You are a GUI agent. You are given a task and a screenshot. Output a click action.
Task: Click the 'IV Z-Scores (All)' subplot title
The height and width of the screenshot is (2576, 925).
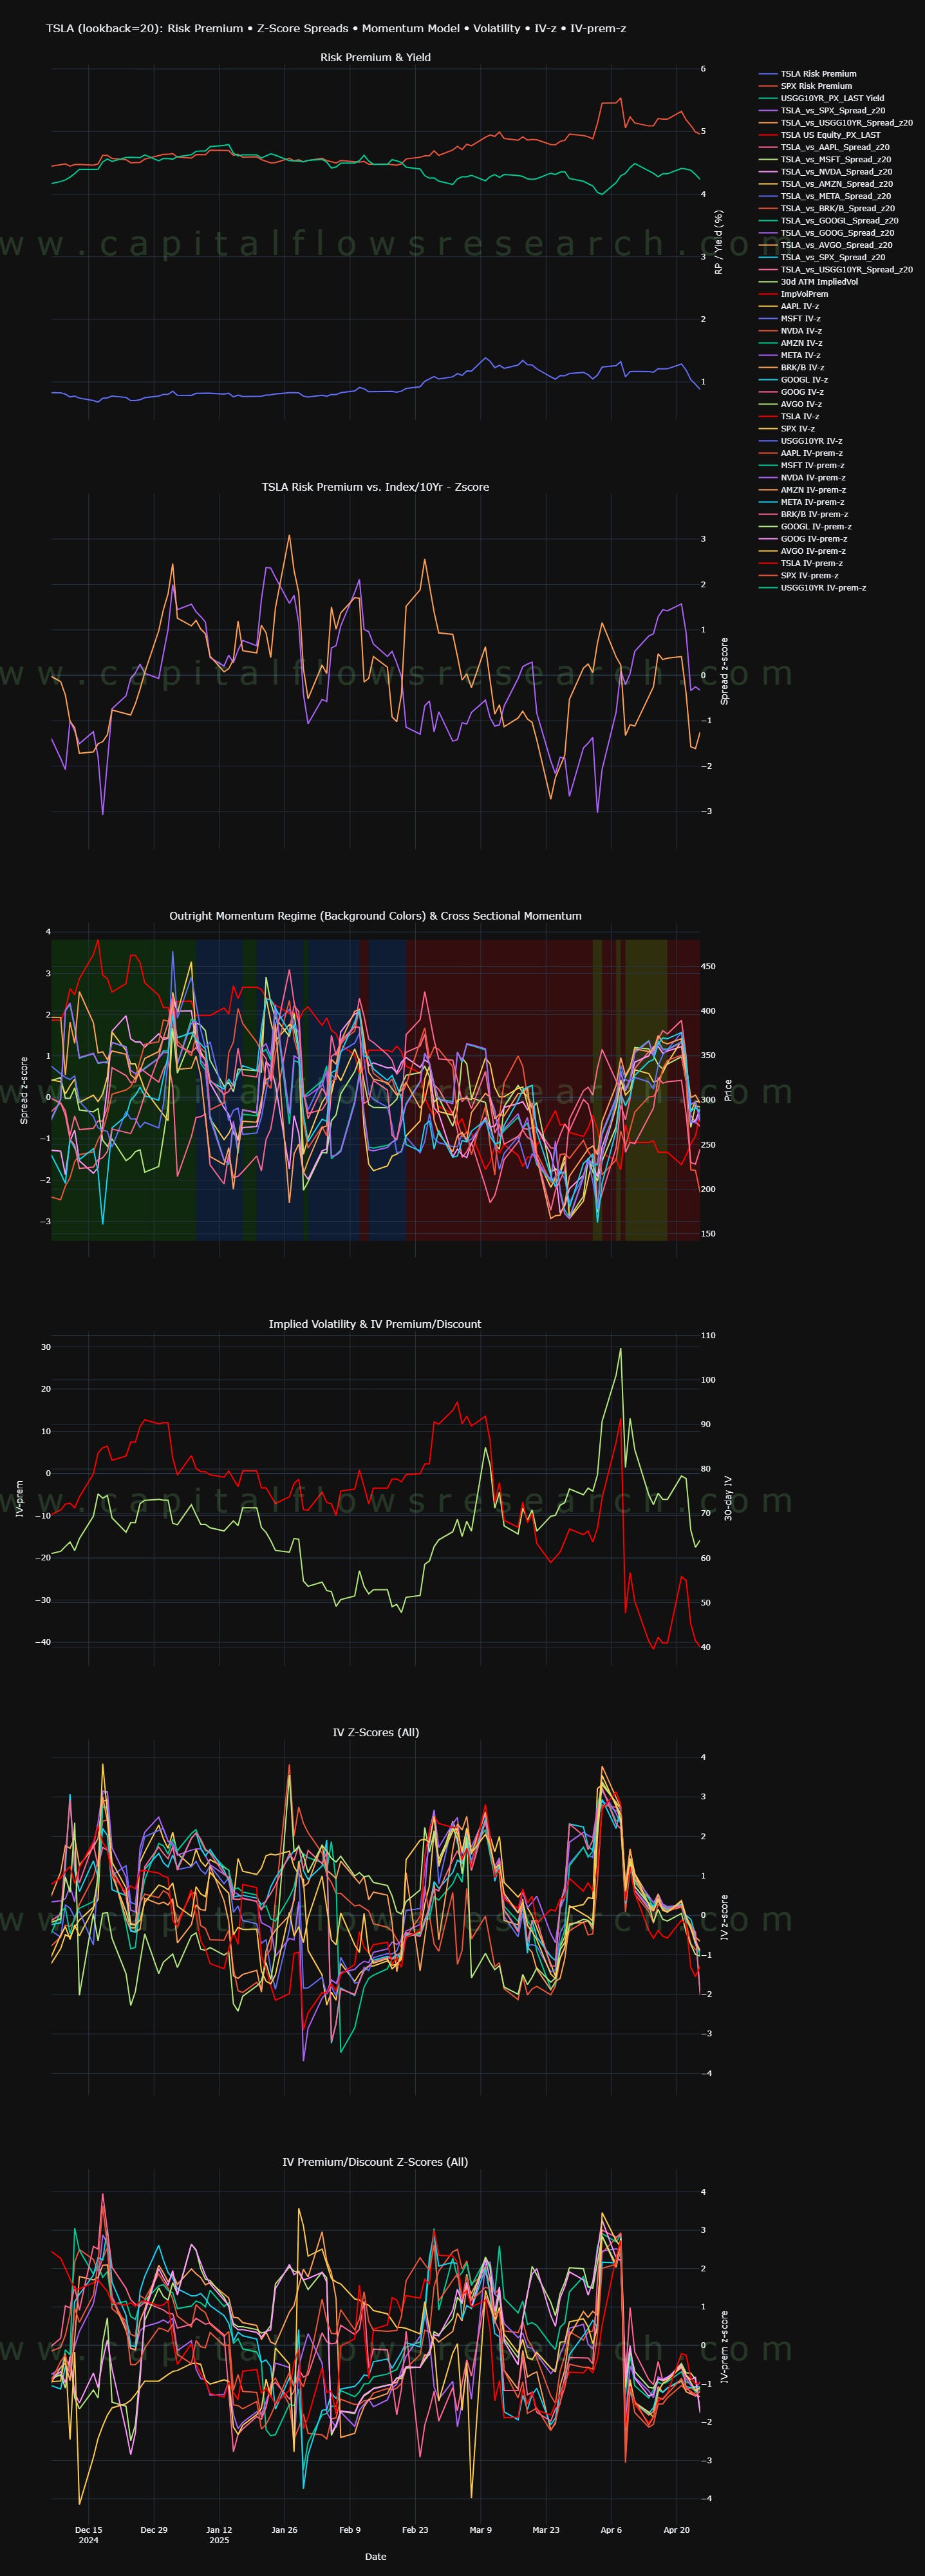pyautogui.click(x=376, y=1732)
